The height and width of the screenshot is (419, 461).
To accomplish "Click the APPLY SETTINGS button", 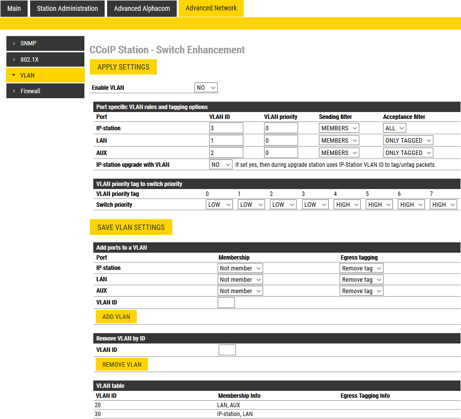I will click(123, 67).
